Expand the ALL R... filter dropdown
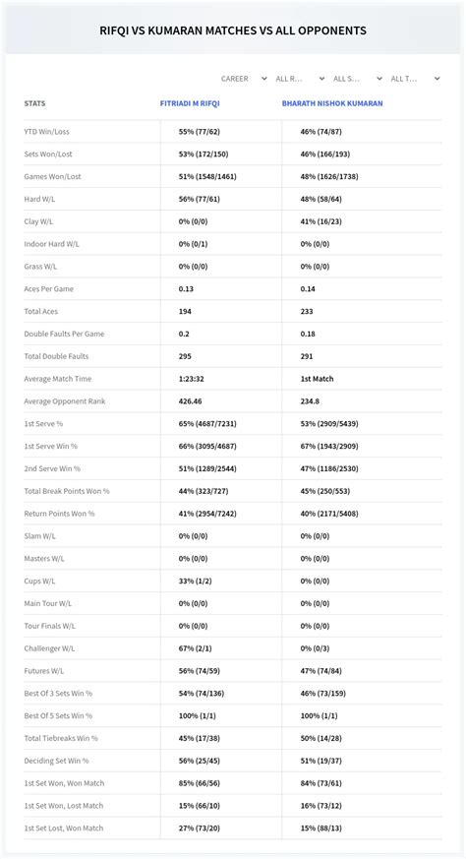466x859 pixels. (x=300, y=79)
